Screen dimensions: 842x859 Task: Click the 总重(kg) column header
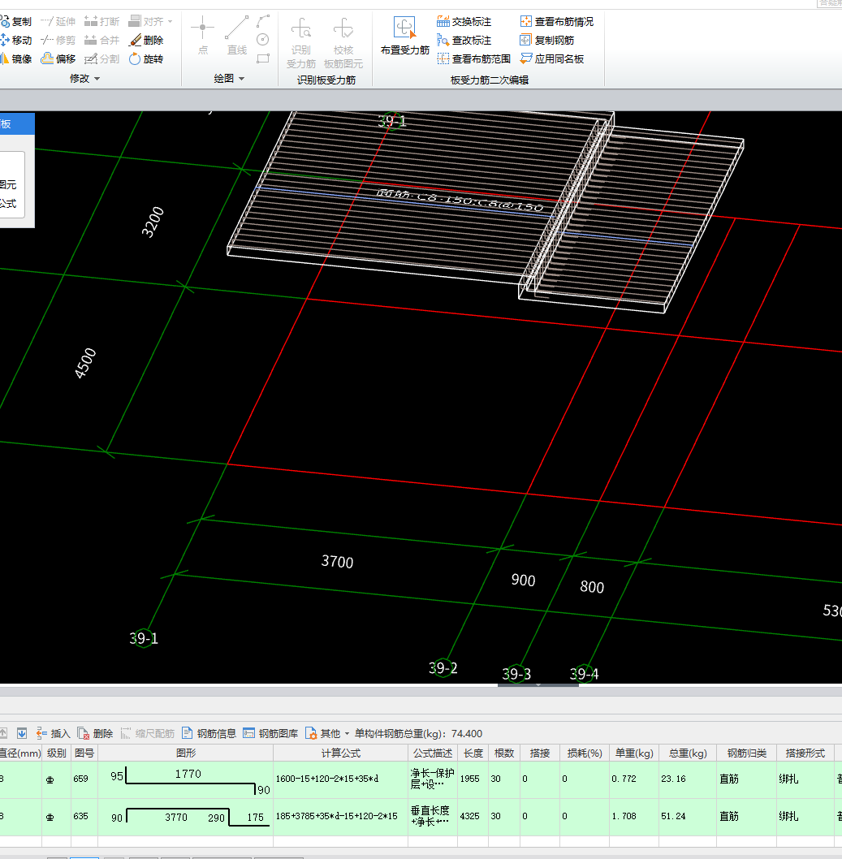(x=688, y=753)
